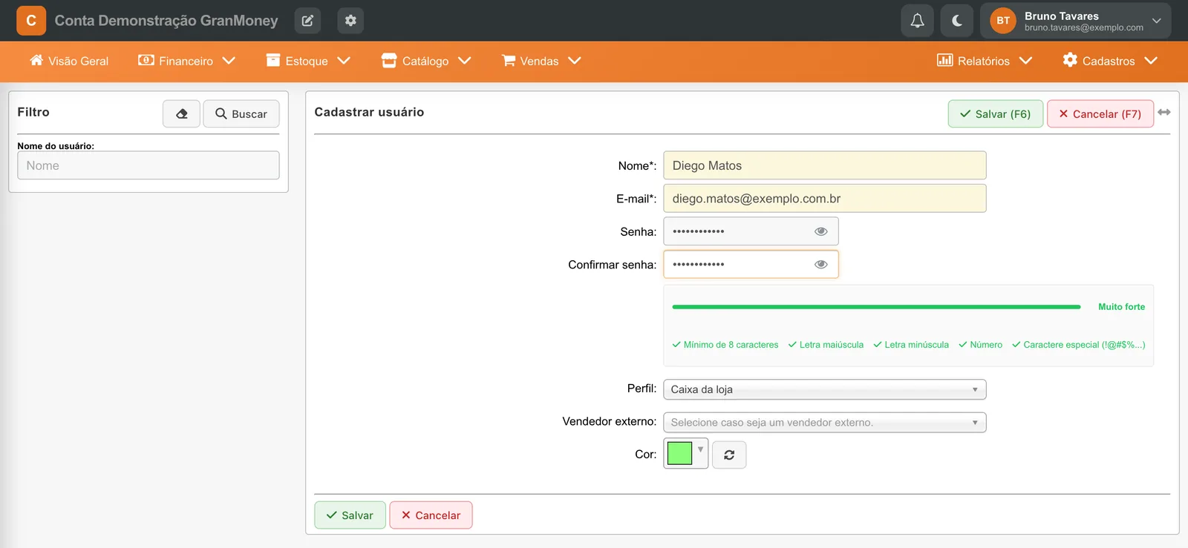The image size is (1188, 548).
Task: Open the green Cor color picker
Action: pyautogui.click(x=686, y=453)
